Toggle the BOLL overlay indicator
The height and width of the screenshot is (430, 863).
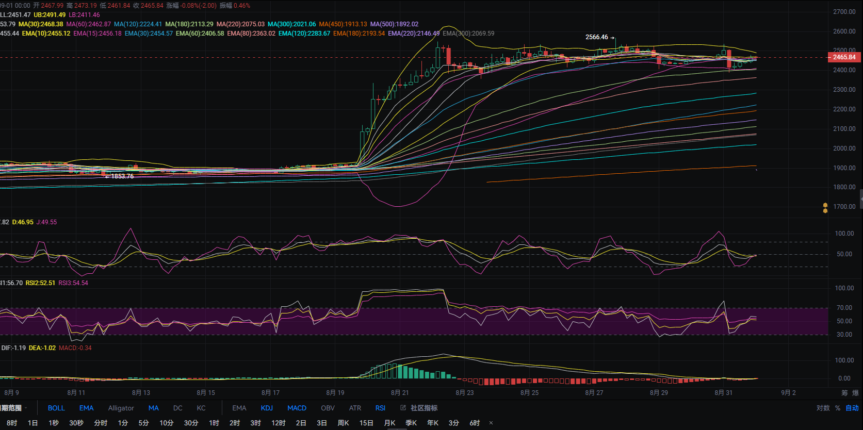click(x=56, y=408)
